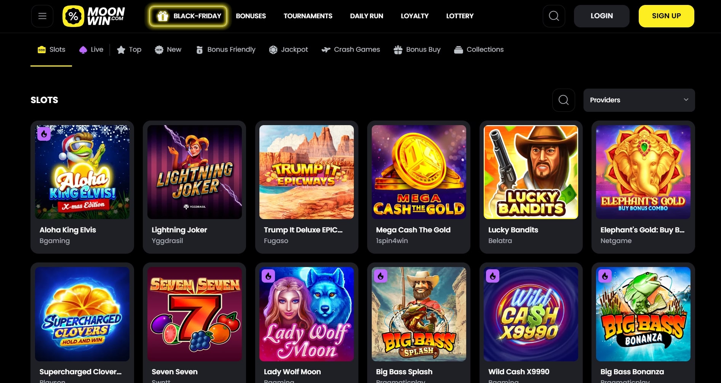Click the flame badge on Lady Wolf Moon
This screenshot has height=383, width=721.
(x=268, y=276)
